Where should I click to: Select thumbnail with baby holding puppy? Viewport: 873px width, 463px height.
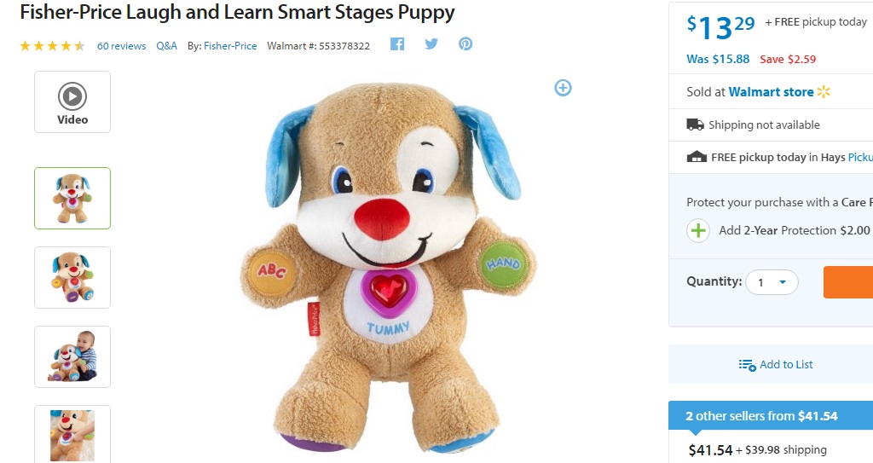click(x=72, y=356)
